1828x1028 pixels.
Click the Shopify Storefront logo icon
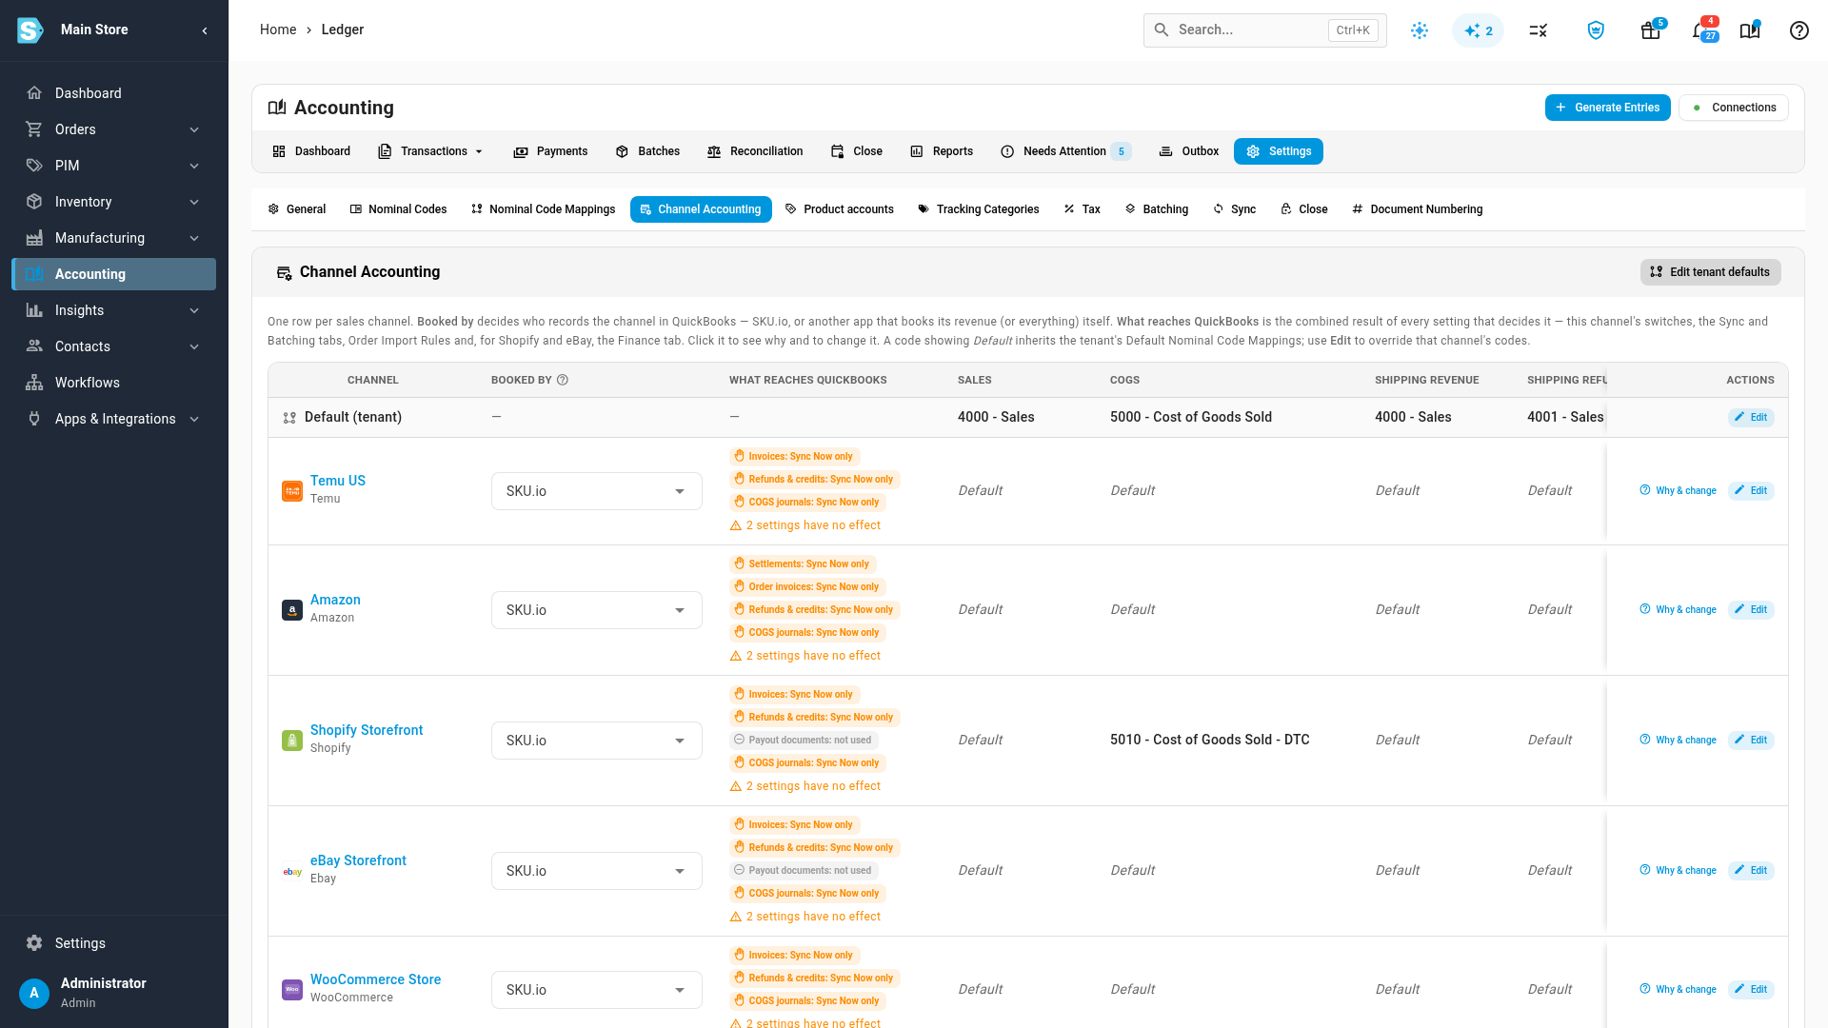coord(292,741)
